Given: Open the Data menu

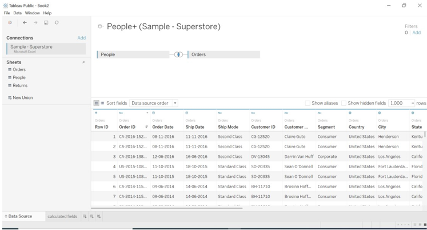Looking at the screenshot, I should 17,13.
